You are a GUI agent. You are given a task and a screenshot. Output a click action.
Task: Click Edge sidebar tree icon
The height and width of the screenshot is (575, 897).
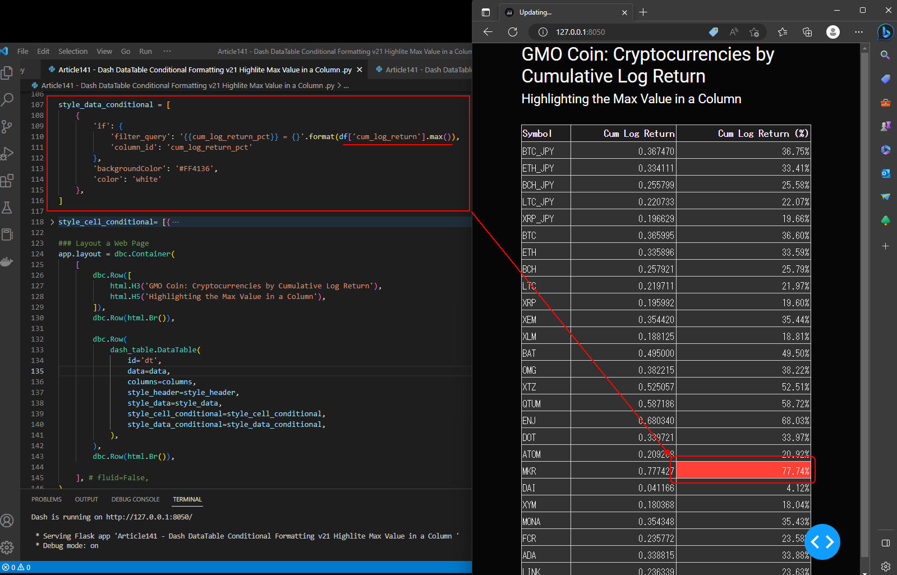[885, 220]
